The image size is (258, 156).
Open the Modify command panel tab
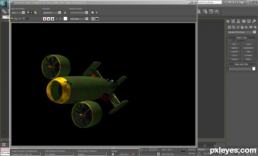click(233, 21)
